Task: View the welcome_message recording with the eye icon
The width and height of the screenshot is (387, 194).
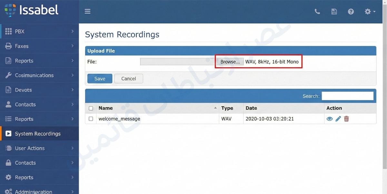Action: 329,119
